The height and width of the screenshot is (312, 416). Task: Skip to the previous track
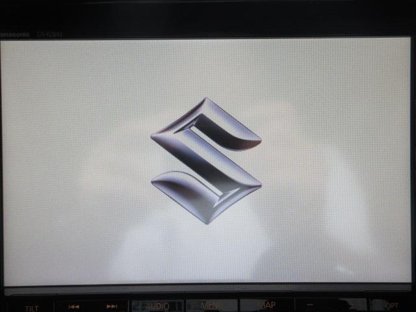pyautogui.click(x=73, y=307)
